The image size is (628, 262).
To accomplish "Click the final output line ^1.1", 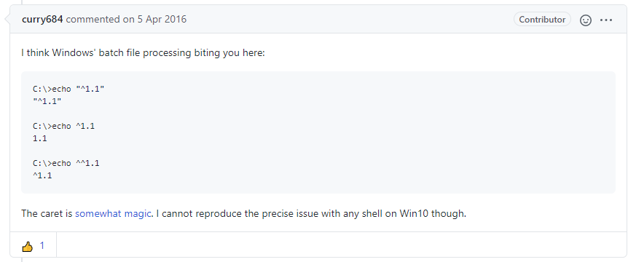I will (42, 175).
